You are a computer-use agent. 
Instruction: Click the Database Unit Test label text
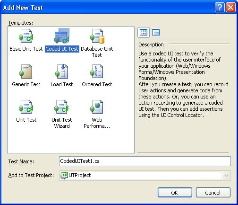point(97,52)
